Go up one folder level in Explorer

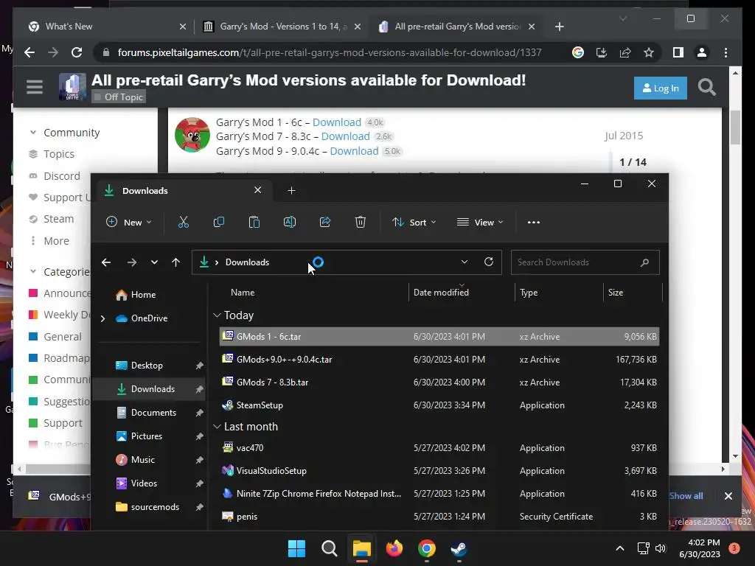[x=175, y=262]
